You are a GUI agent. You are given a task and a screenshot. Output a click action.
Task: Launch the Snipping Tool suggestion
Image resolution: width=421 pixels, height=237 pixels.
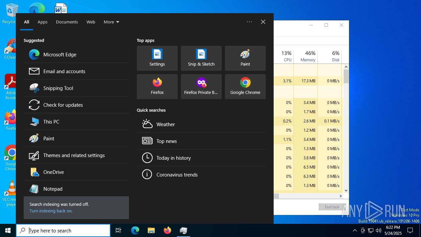76,88
